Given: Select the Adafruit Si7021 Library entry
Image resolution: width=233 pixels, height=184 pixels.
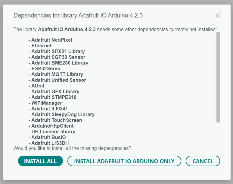Looking at the screenshot, I should tap(58, 51).
